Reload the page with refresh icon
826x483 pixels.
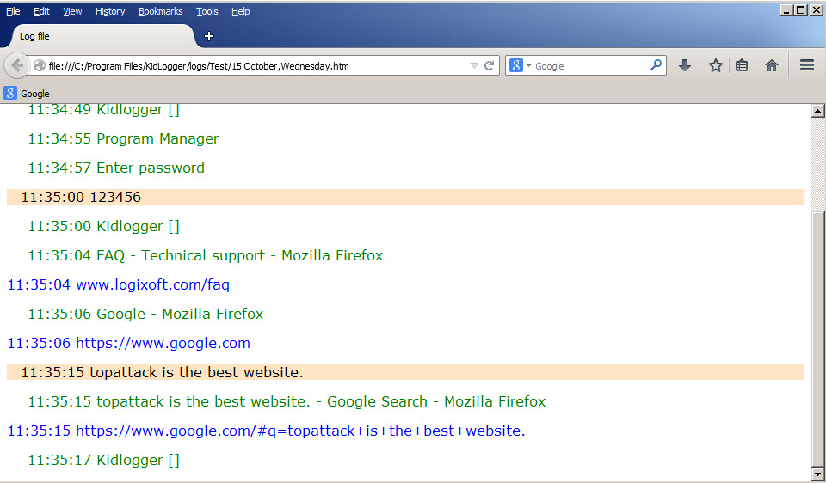(489, 66)
